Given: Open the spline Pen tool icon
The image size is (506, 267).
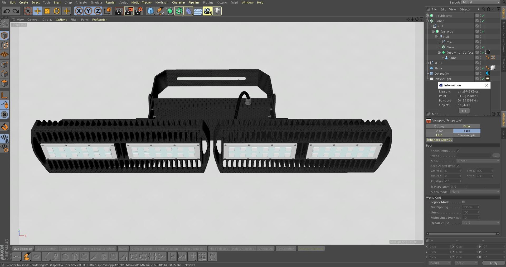Looking at the screenshot, I should point(160,11).
